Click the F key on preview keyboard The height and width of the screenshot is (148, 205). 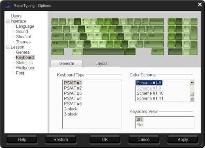91,37
